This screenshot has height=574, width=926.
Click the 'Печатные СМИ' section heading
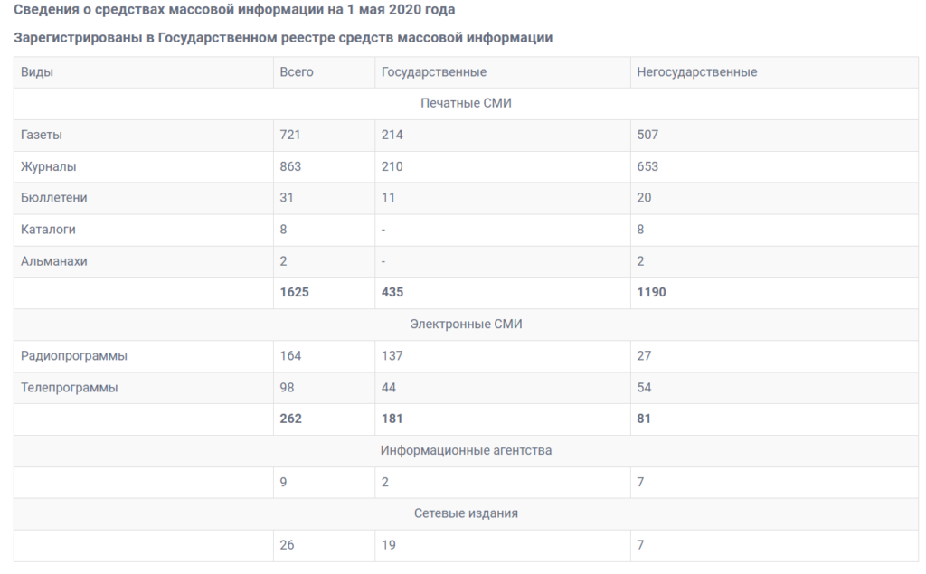pyautogui.click(x=466, y=103)
